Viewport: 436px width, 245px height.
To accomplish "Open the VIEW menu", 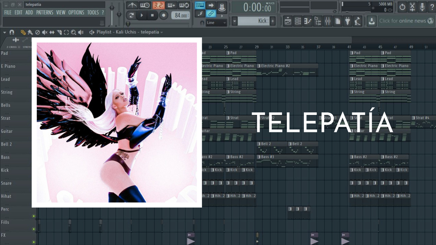I will click(61, 13).
